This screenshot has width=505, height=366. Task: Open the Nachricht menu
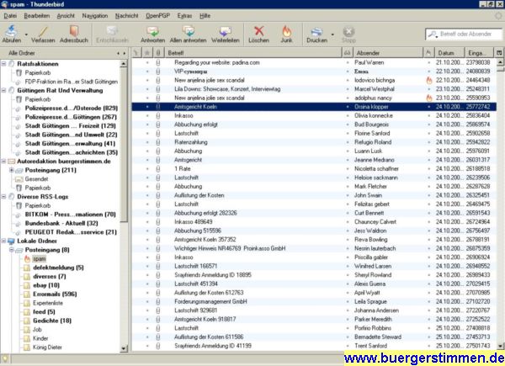pos(126,16)
